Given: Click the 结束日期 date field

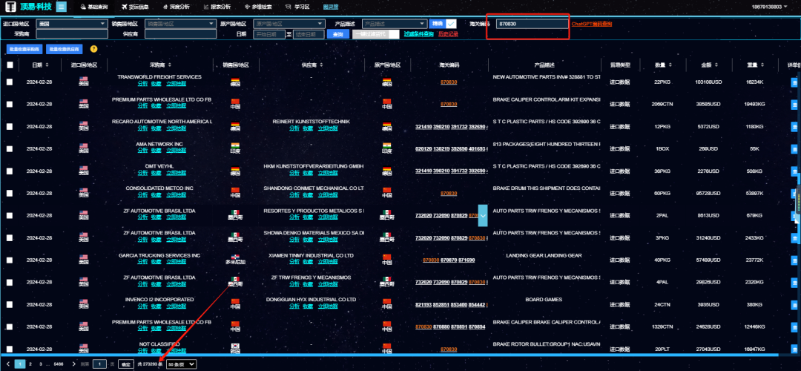Looking at the screenshot, I should 309,34.
